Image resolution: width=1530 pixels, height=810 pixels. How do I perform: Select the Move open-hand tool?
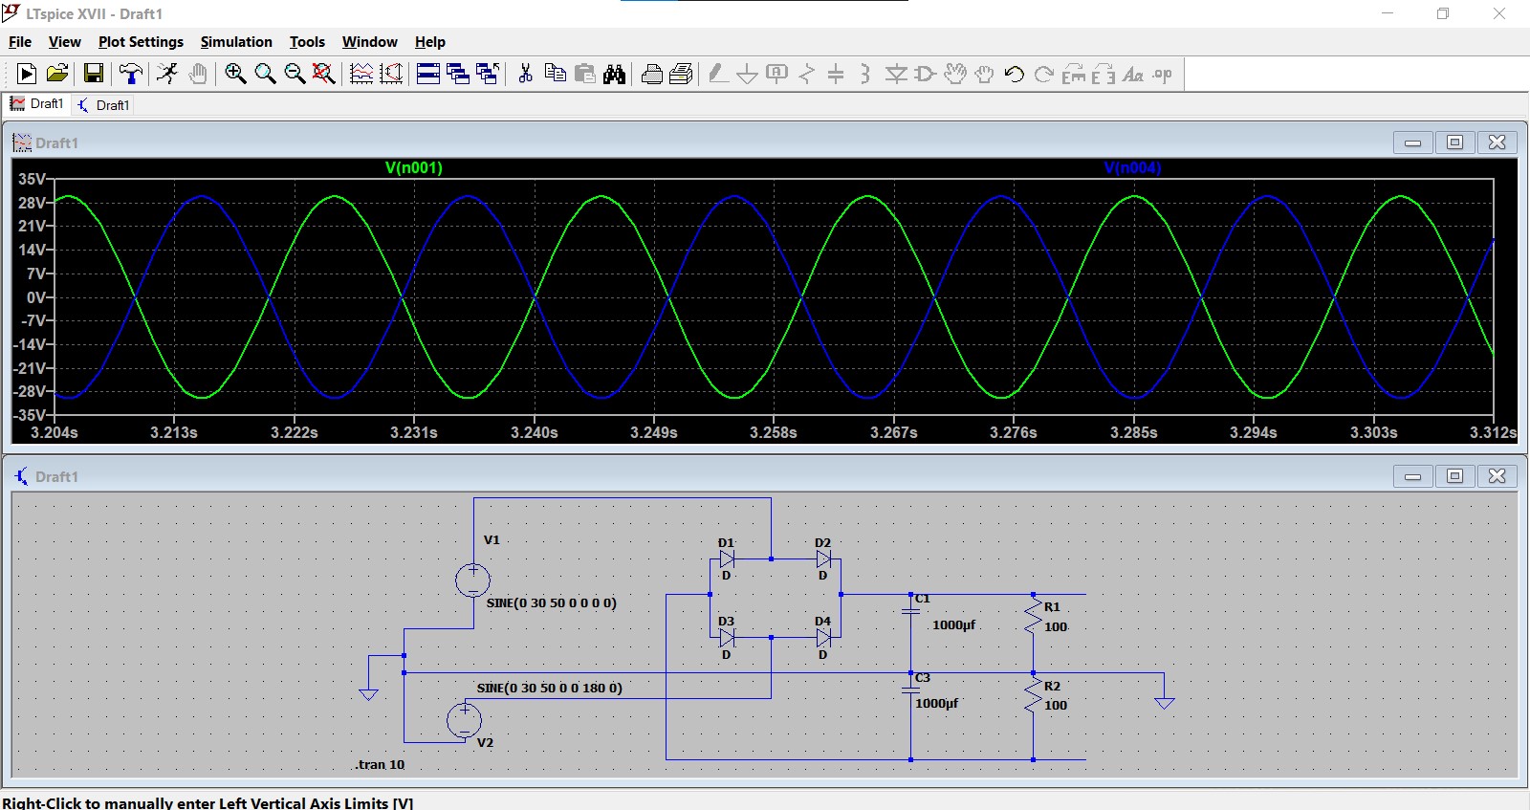954,74
